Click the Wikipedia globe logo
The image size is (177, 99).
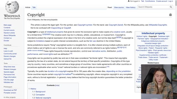[x=12, y=7]
